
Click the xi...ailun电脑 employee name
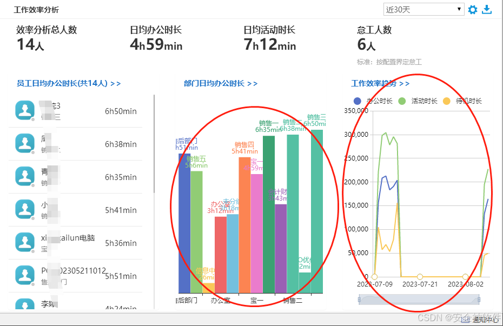(x=68, y=238)
